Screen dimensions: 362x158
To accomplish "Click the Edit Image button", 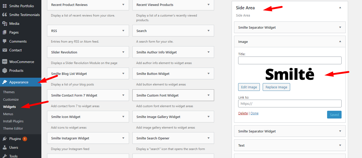I will click(249, 87).
